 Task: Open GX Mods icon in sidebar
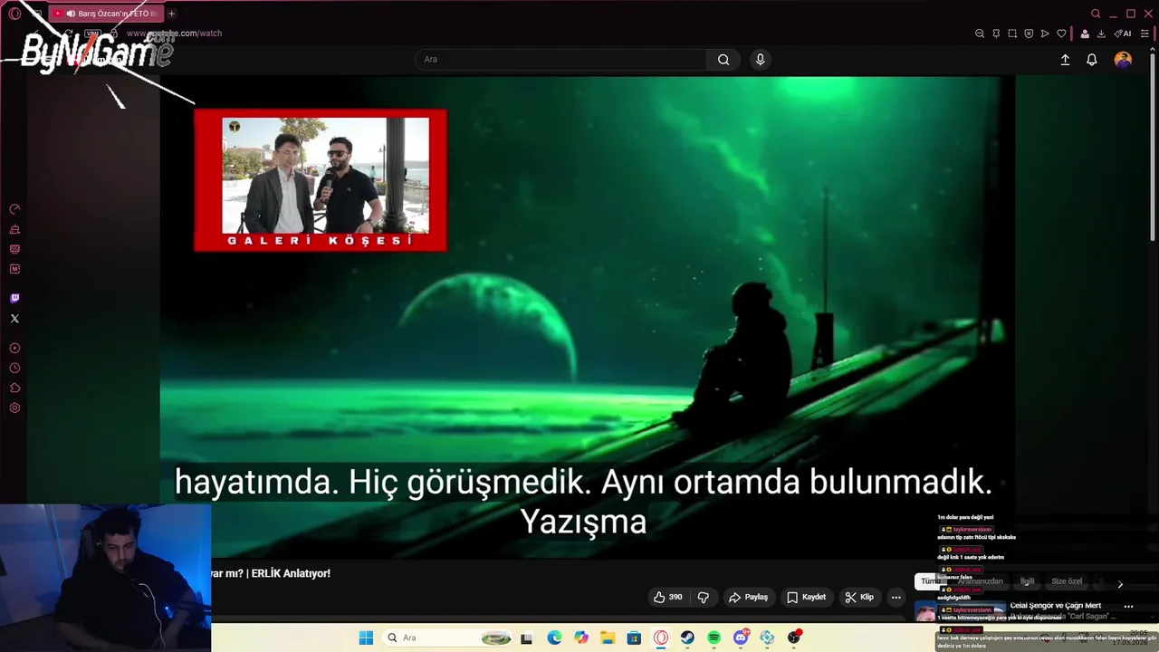click(14, 249)
